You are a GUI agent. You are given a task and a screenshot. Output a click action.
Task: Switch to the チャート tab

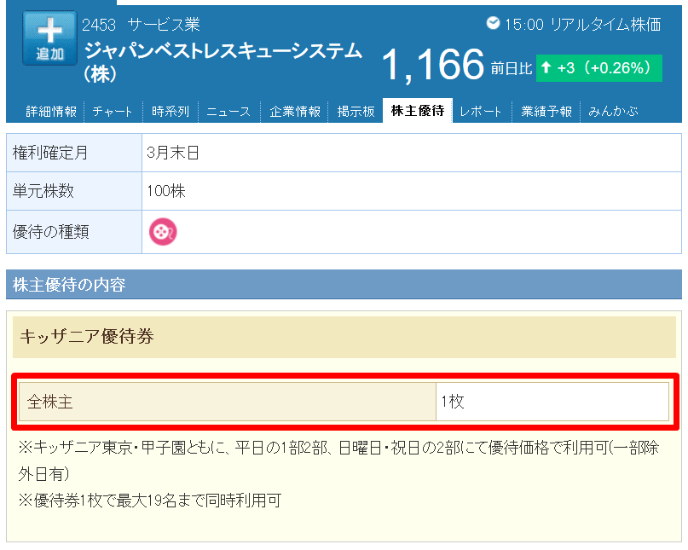pyautogui.click(x=111, y=111)
